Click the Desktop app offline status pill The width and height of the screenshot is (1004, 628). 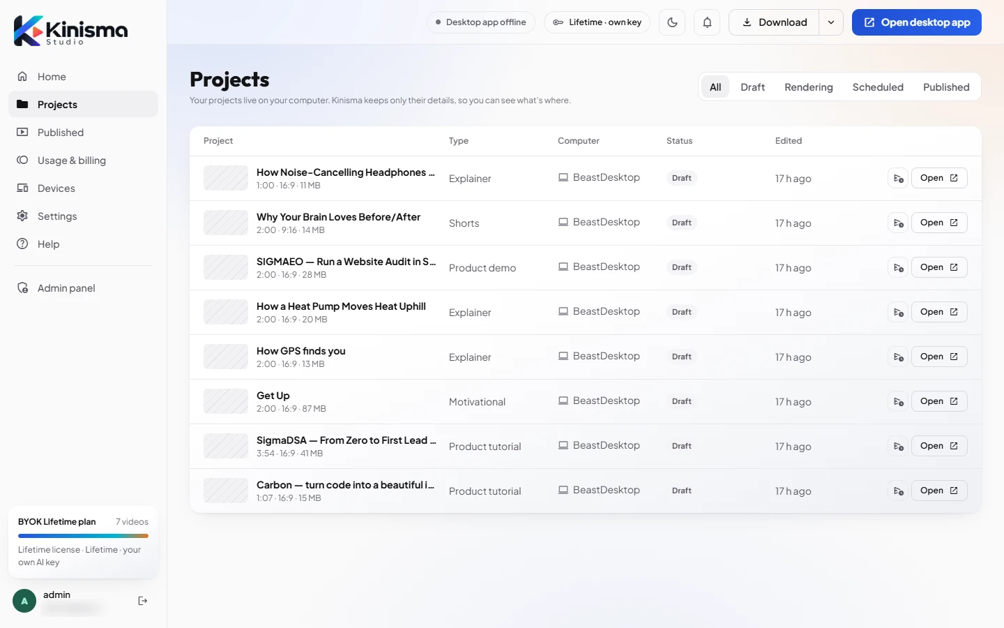coord(481,22)
